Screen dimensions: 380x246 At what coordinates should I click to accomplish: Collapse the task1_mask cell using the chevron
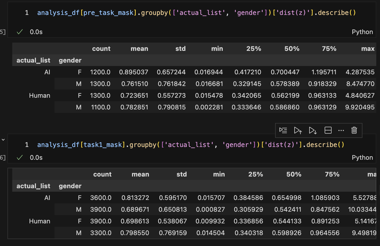click(x=3, y=140)
